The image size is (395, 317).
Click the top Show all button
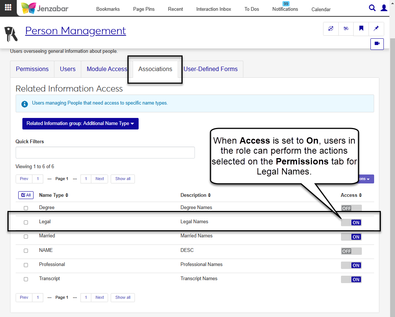[123, 179]
